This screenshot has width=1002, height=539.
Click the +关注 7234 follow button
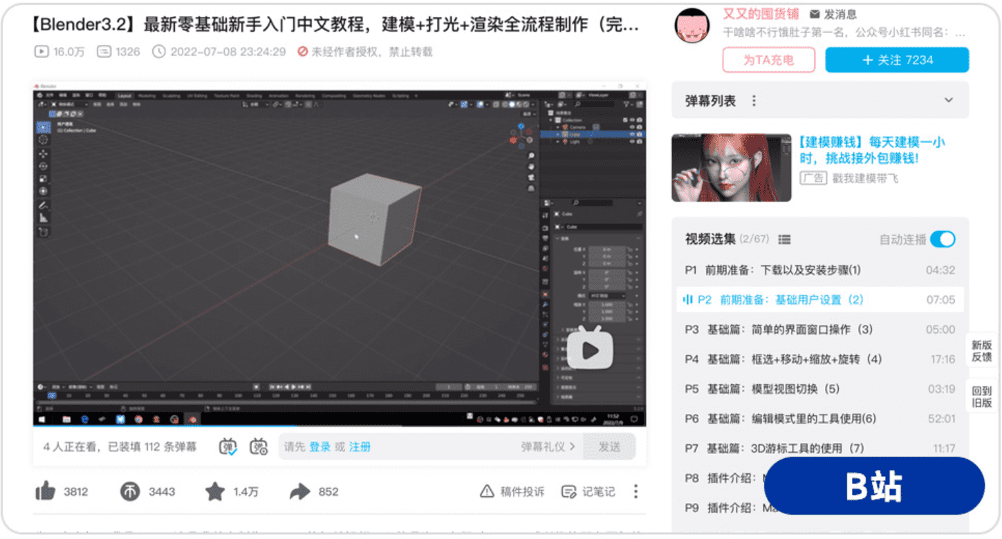897,60
